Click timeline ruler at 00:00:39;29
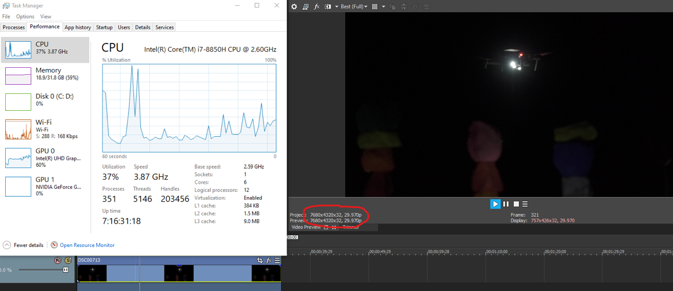 321,252
